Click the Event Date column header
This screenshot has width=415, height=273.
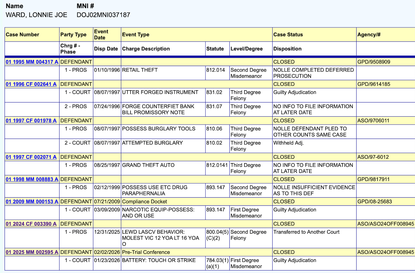click(x=101, y=35)
